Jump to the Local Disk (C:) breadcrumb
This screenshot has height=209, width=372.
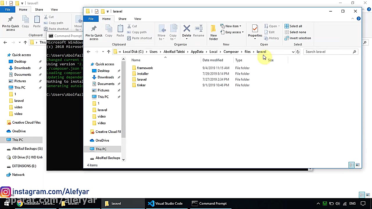133,52
